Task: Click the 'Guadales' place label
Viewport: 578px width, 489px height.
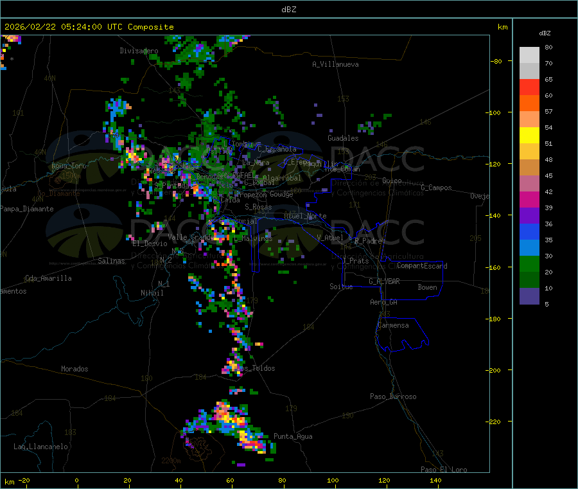Action: [x=343, y=138]
